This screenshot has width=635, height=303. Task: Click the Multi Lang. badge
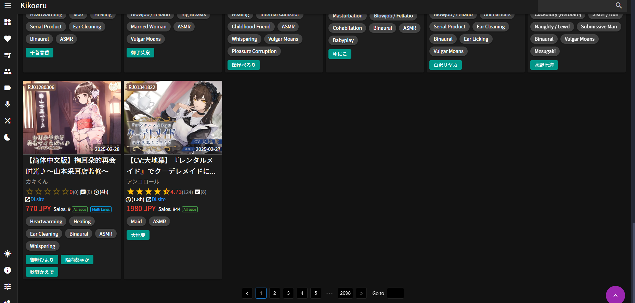point(101,209)
